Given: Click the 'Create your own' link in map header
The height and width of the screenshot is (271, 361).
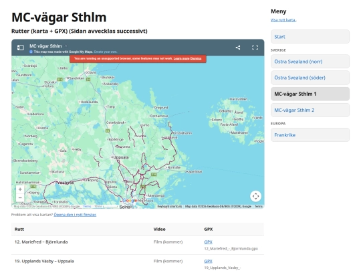Looking at the screenshot, I should [106, 52].
